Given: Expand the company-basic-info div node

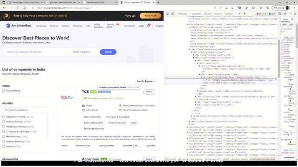Looking at the screenshot, I should click(x=196, y=102).
